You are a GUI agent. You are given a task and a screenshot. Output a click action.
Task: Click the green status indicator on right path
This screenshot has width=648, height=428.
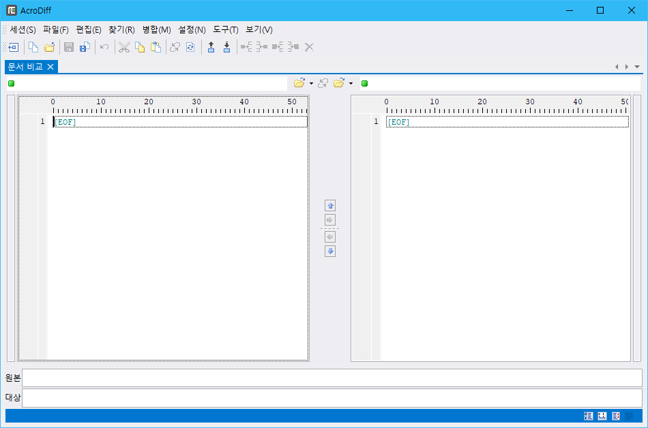(364, 83)
